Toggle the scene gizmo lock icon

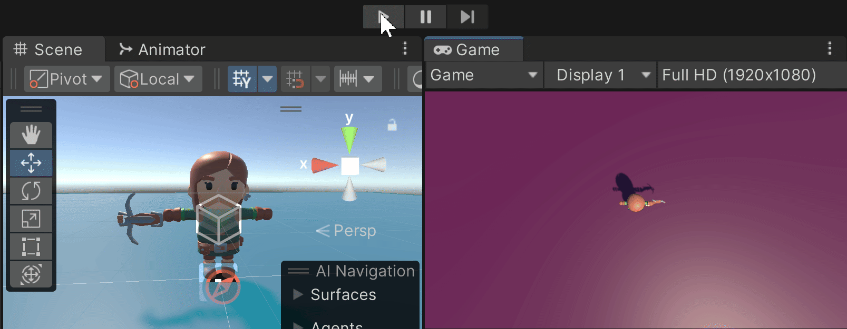click(x=392, y=125)
